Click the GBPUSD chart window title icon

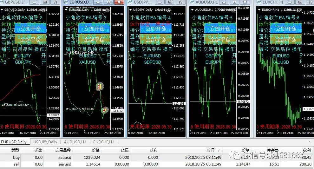click(x=2, y=2)
